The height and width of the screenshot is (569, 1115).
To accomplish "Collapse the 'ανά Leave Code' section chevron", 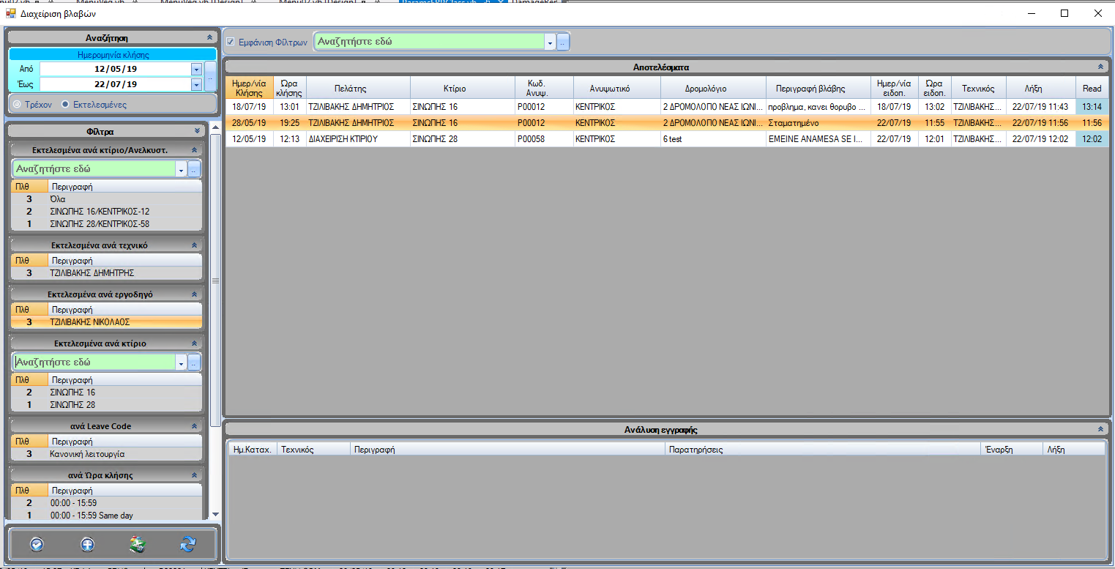I will pos(194,426).
